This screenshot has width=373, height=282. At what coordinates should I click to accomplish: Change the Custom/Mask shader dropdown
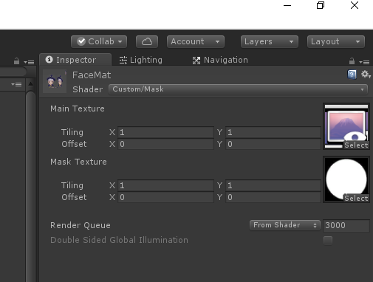(x=238, y=89)
